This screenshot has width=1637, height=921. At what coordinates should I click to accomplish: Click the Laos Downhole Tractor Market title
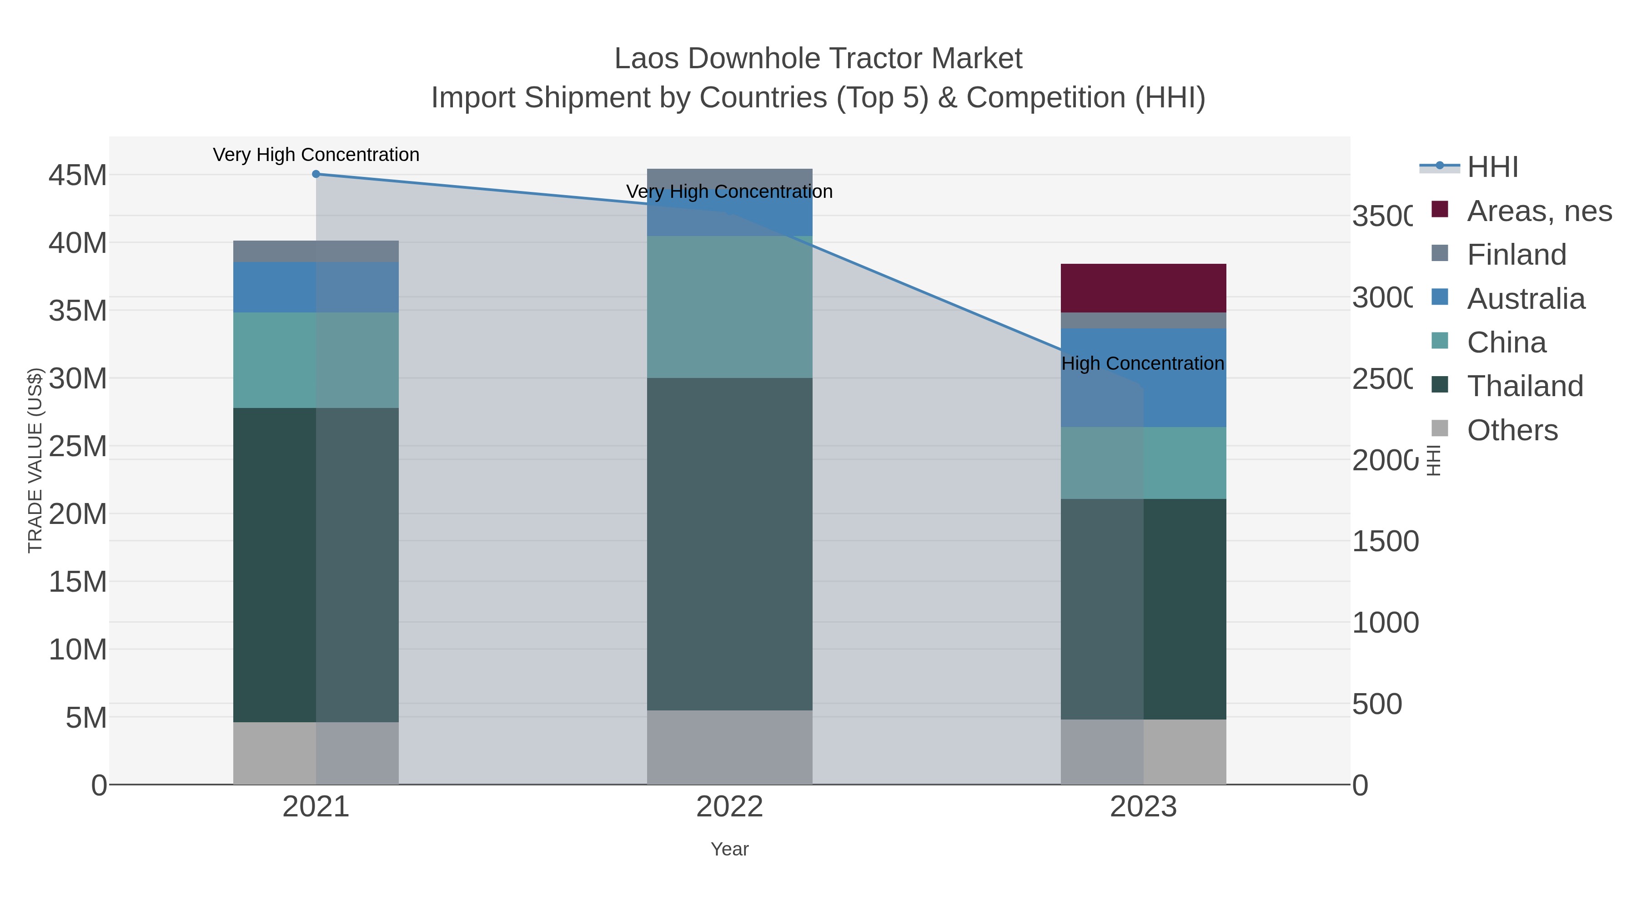click(818, 59)
